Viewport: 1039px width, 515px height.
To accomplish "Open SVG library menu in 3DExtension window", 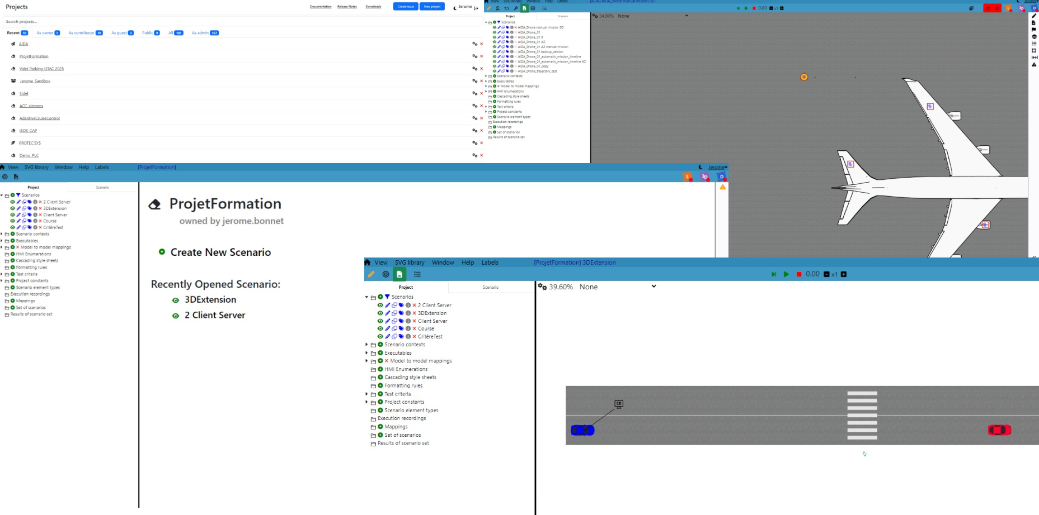I will click(x=409, y=263).
